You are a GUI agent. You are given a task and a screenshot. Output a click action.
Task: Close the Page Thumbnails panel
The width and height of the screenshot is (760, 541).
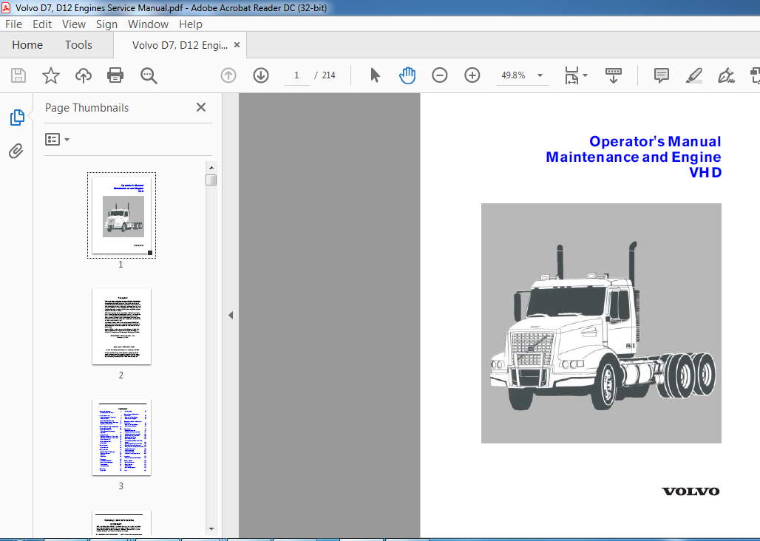(x=201, y=107)
